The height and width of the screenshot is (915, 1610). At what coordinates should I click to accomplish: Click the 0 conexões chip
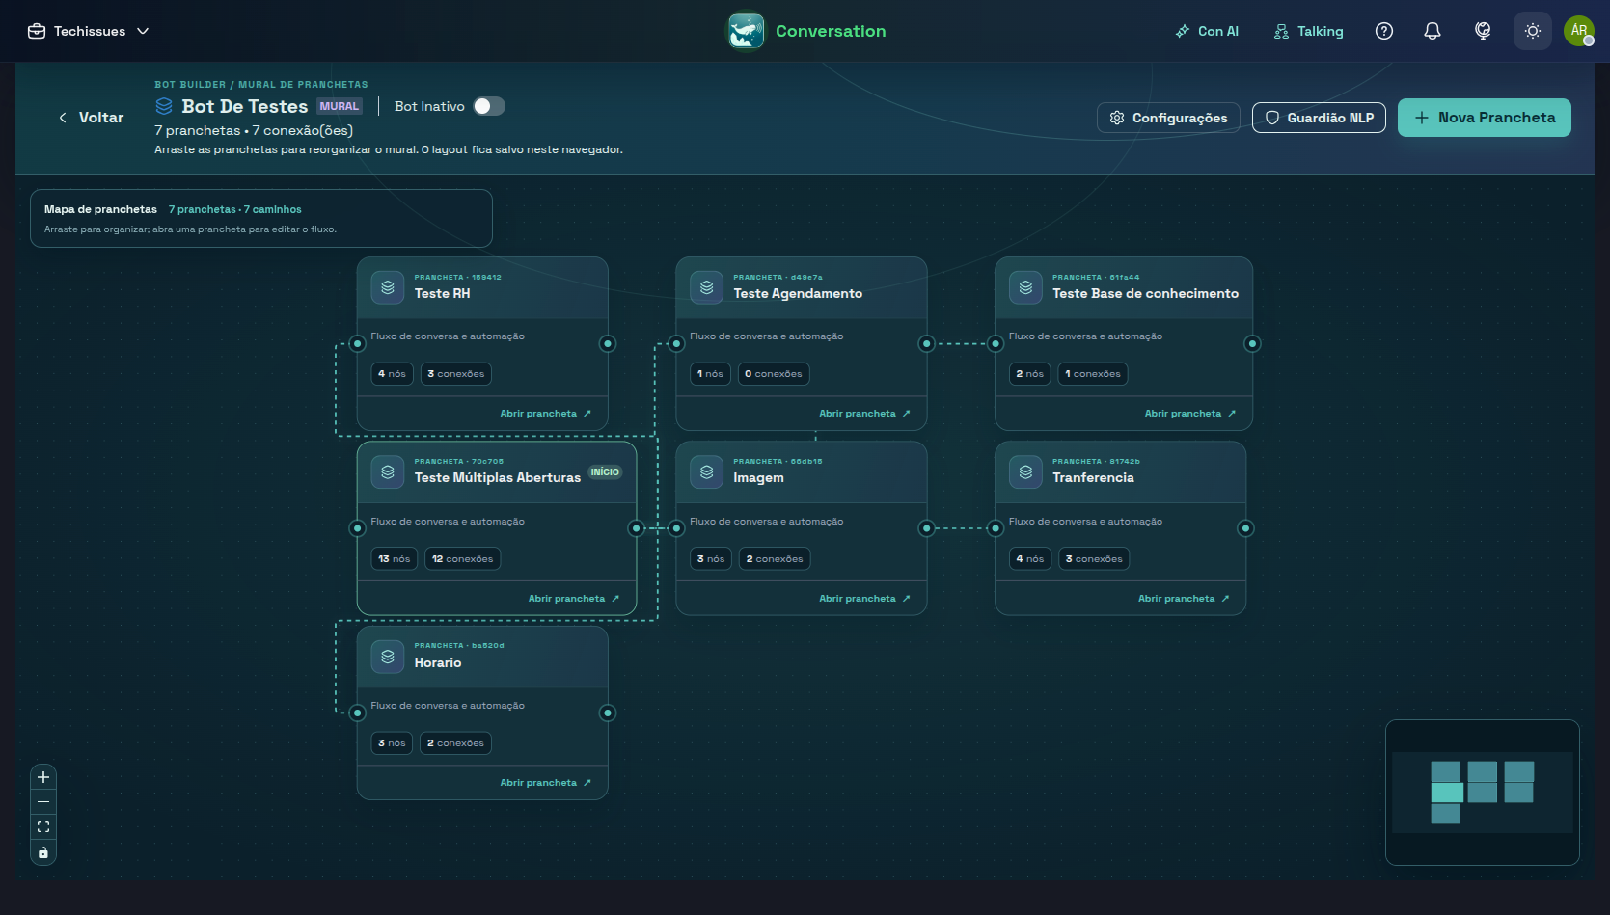pos(774,374)
